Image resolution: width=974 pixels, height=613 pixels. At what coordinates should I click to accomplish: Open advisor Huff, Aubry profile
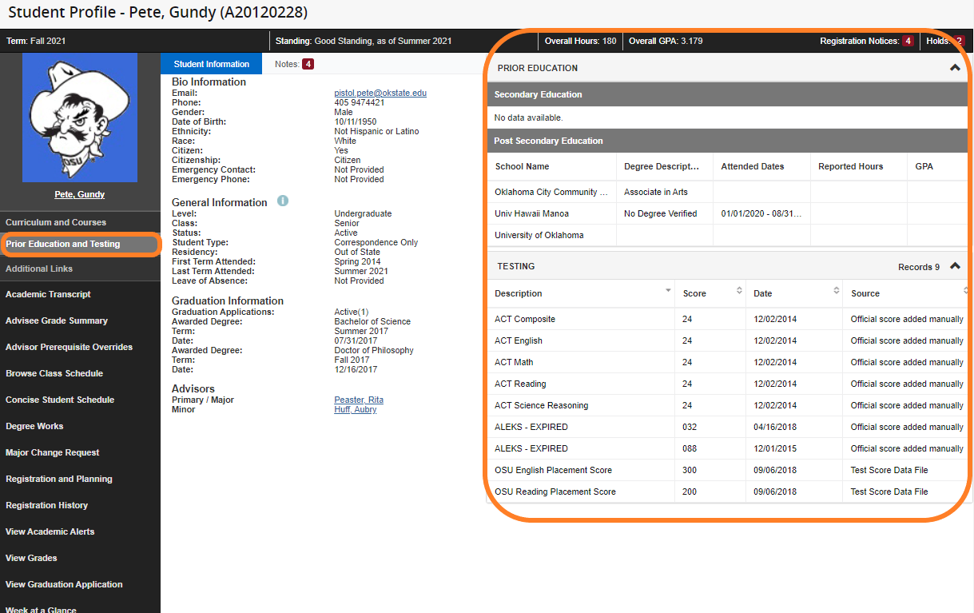[355, 409]
